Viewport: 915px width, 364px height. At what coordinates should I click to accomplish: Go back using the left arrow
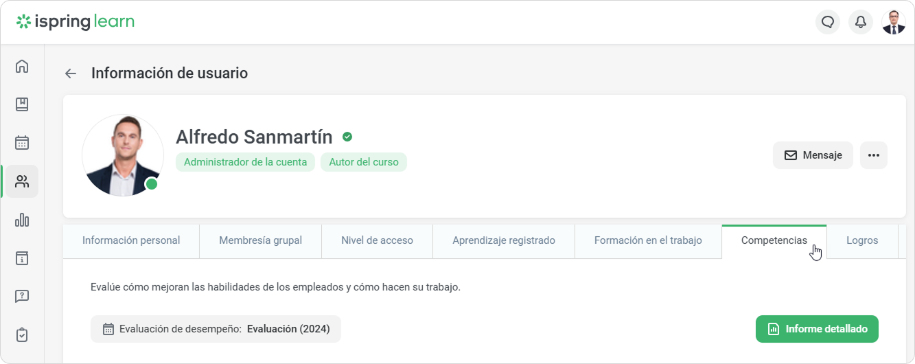(x=70, y=73)
